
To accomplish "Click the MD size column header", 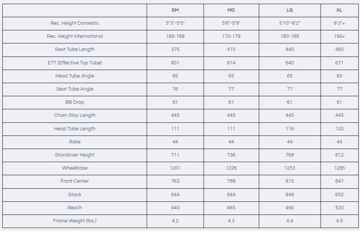I will pyautogui.click(x=231, y=10).
